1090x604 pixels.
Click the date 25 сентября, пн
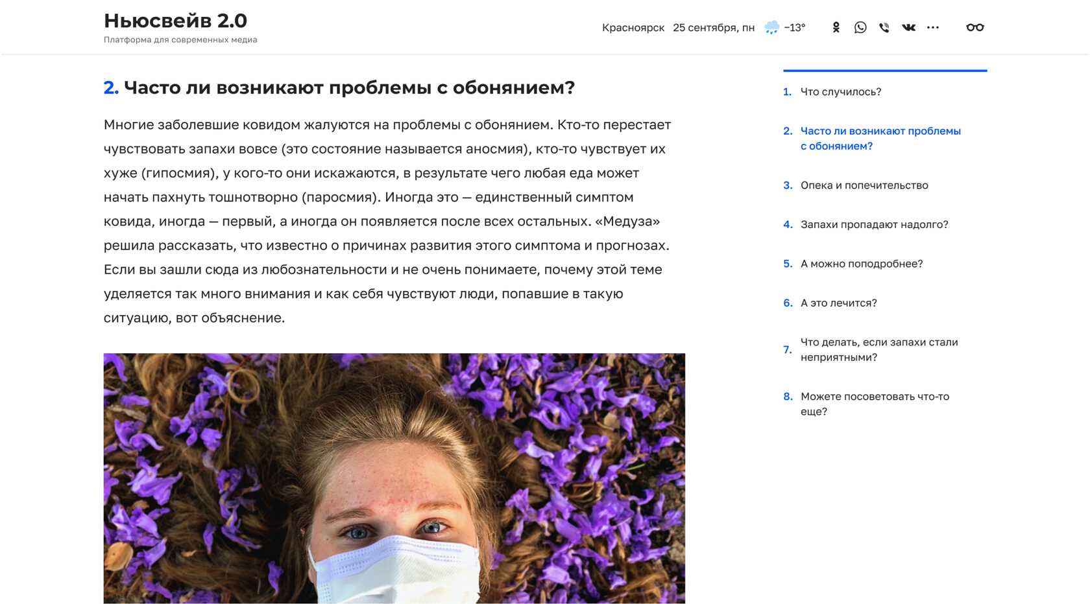click(714, 28)
